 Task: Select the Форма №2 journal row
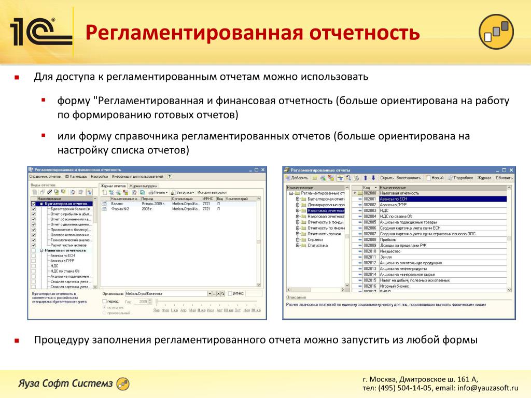tap(179, 209)
